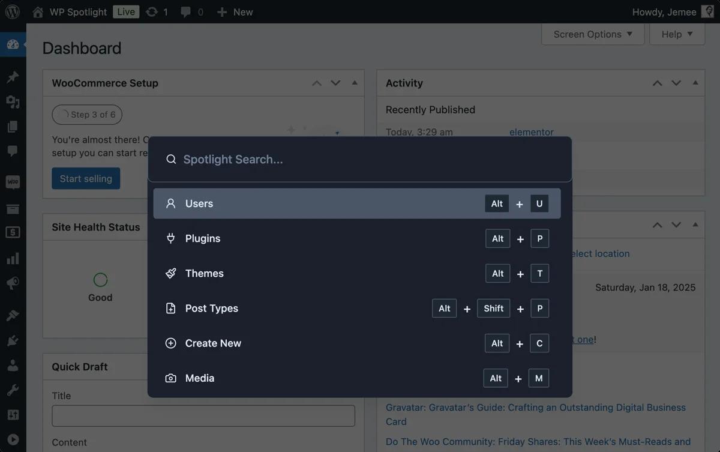Screen dimensions: 720x452
Task: Open Posts via sidebar pushpin icon
Action: (x=13, y=77)
